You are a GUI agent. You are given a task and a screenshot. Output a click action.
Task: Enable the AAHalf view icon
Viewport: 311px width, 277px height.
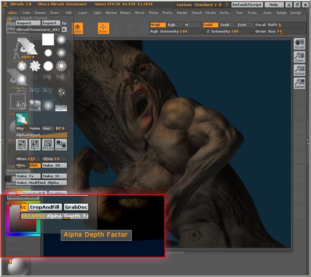(x=299, y=83)
